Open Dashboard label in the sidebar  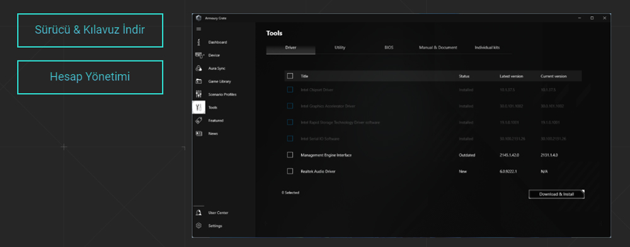(x=217, y=43)
